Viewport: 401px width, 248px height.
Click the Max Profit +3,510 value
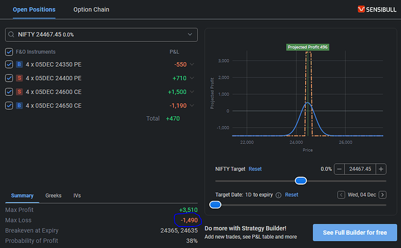point(188,210)
